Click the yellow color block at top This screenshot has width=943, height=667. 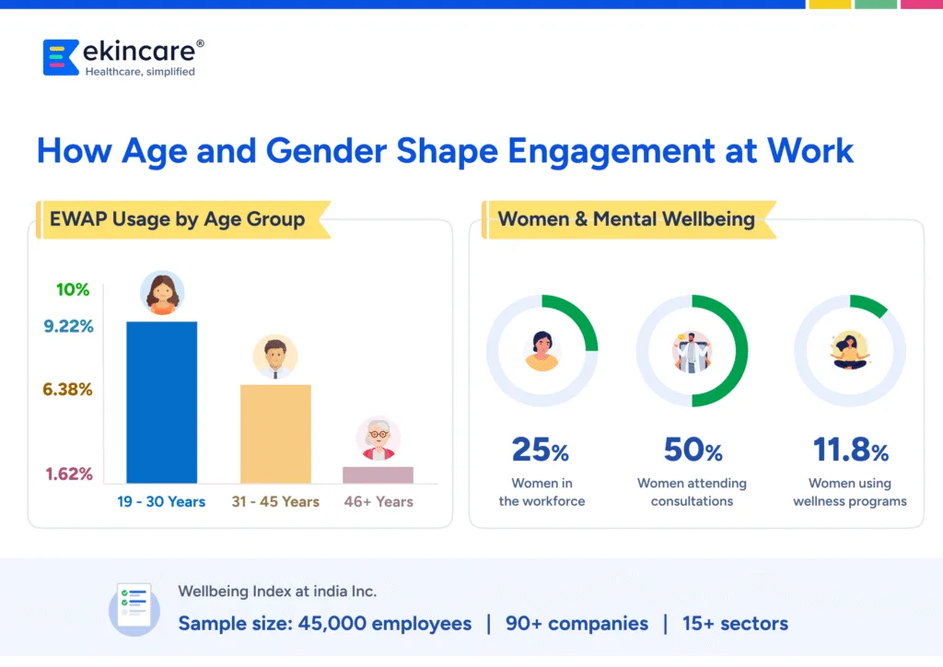pyautogui.click(x=829, y=5)
